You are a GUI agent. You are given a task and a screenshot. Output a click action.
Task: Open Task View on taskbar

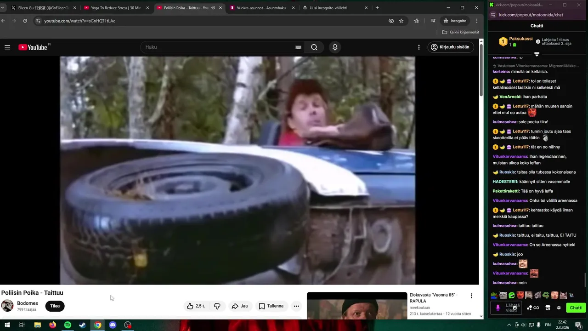[22, 325]
